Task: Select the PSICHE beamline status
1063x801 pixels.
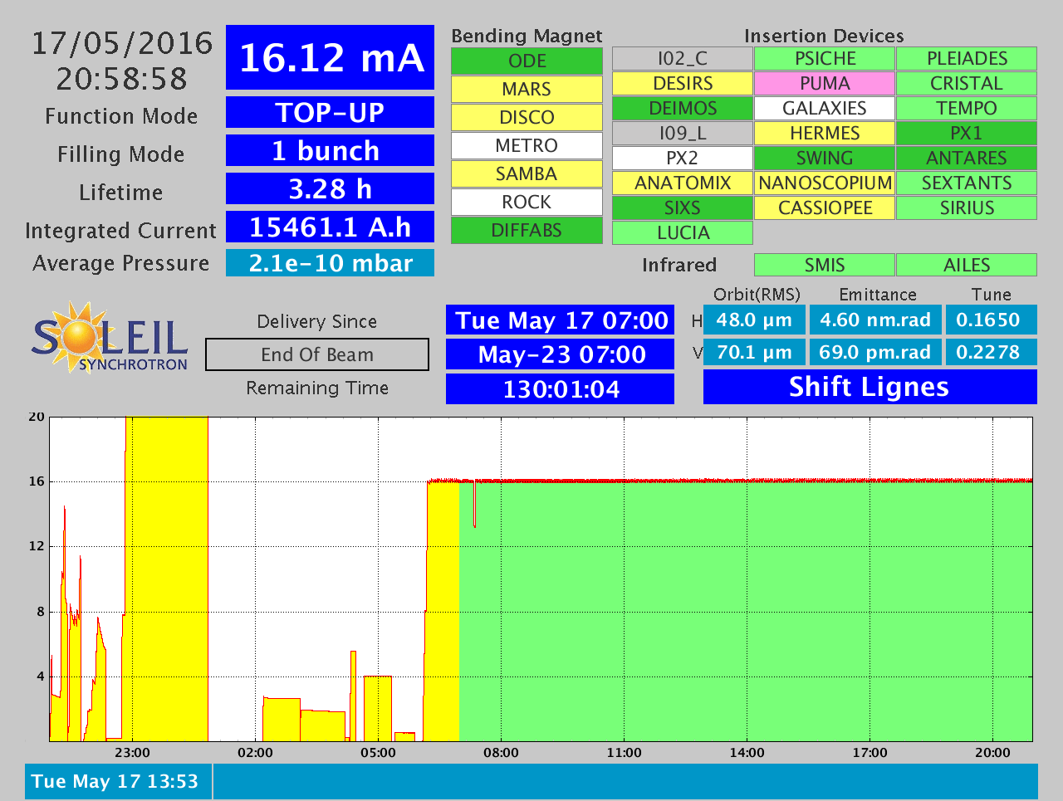Action: click(x=825, y=59)
